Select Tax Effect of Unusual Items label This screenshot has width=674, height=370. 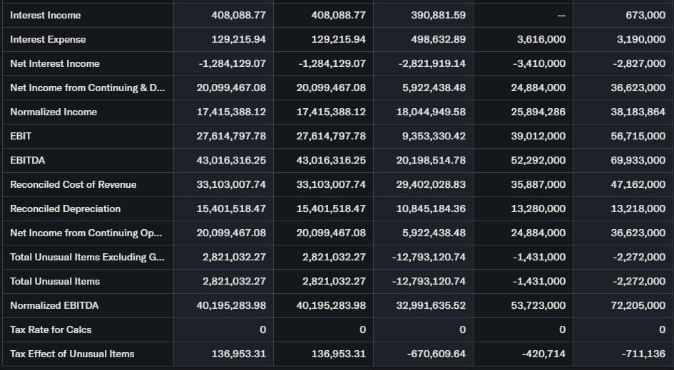72,354
